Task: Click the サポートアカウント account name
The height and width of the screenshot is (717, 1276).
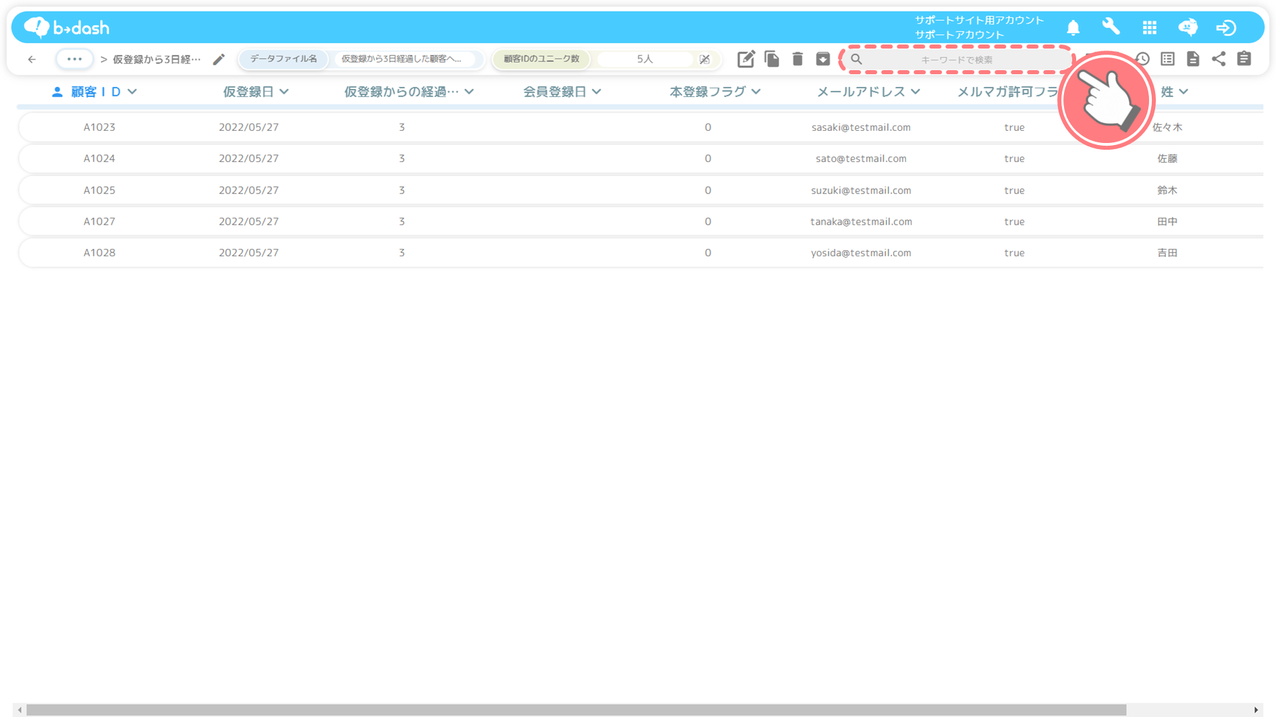Action: point(959,34)
